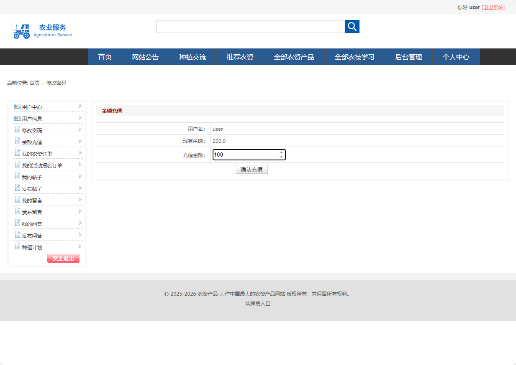Screen dimensions: 516x365
Task: Click the 修改密码 document icon
Action: (18, 129)
